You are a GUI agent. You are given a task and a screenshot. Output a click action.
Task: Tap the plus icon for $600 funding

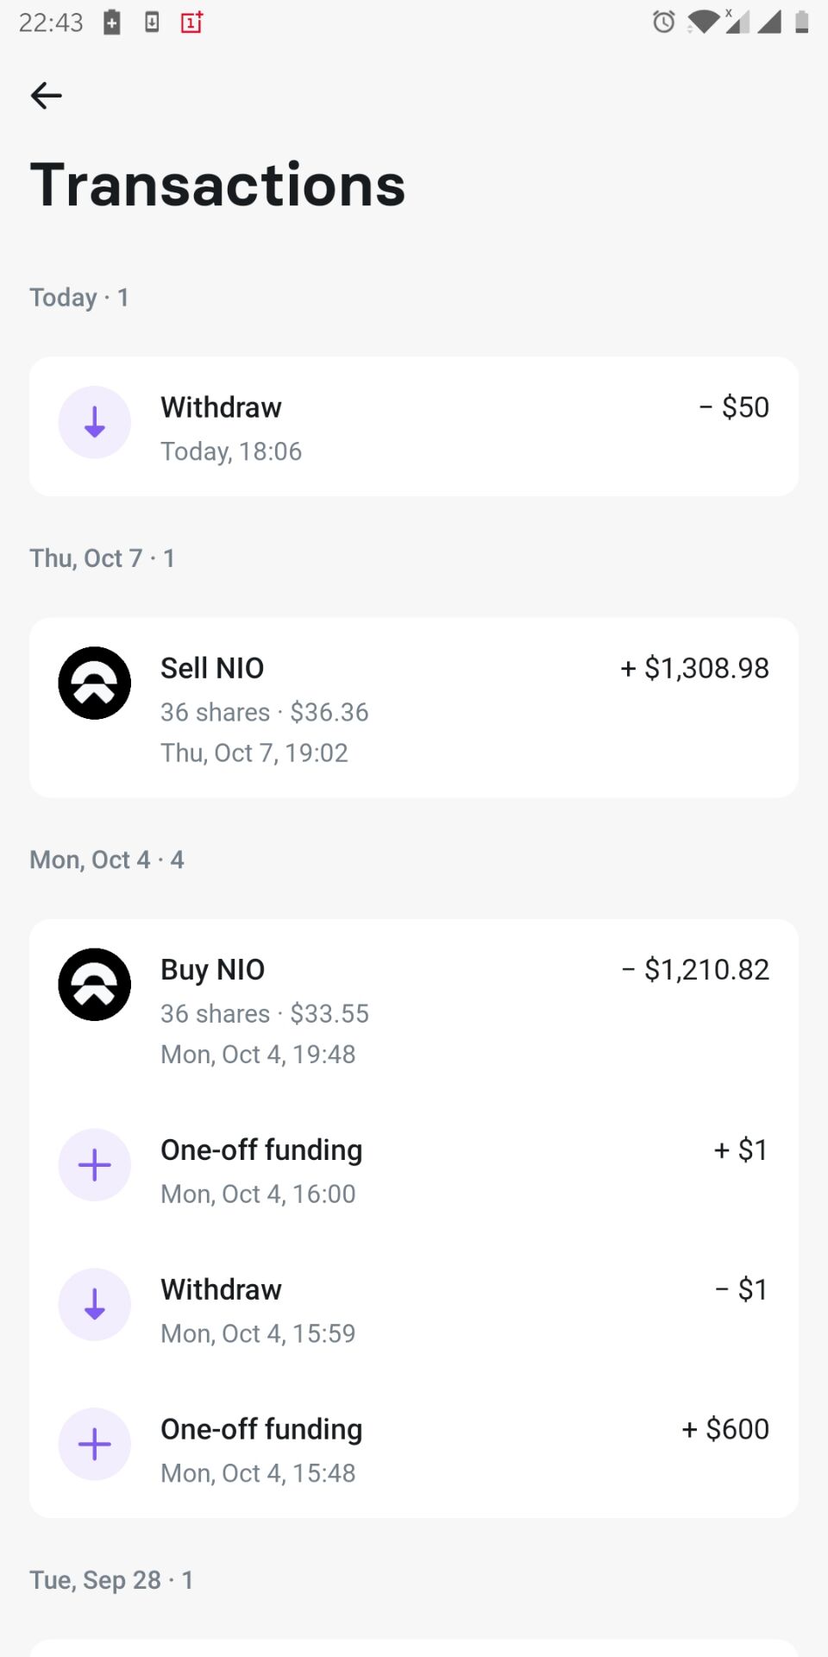[x=95, y=1445]
